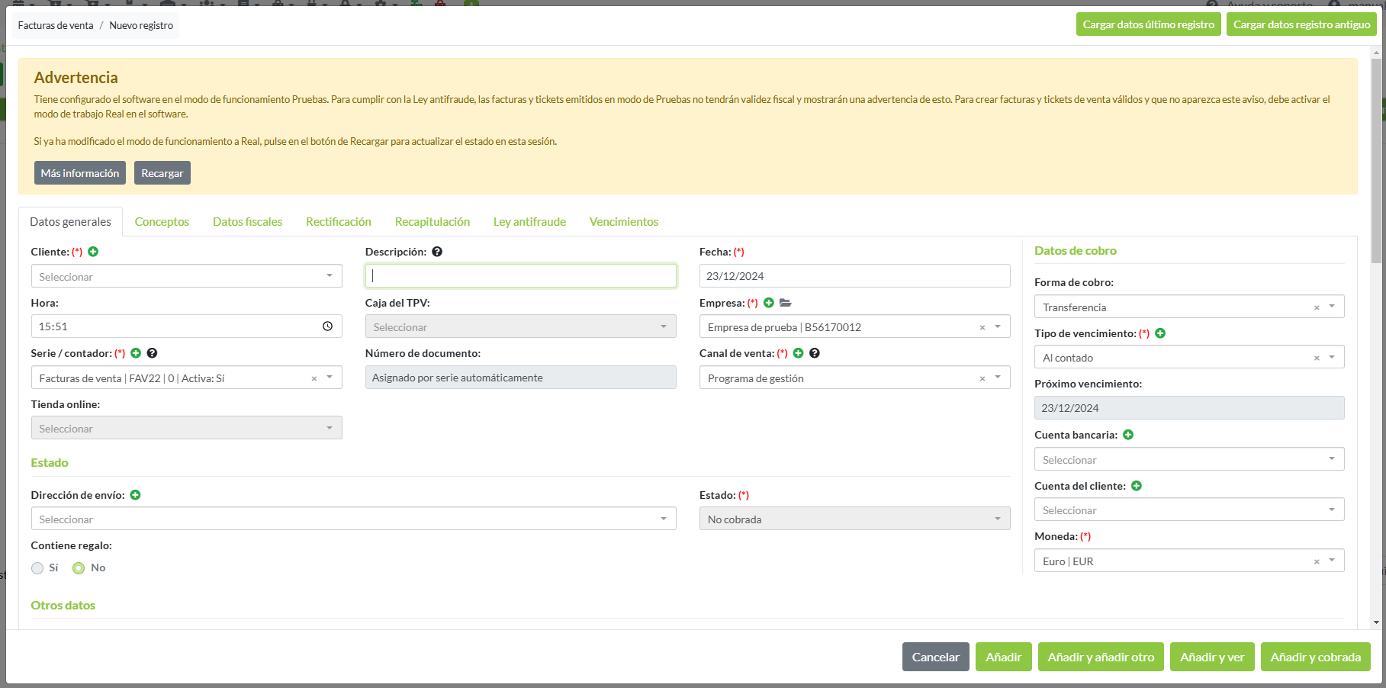Viewport: 1386px width, 688px height.
Task: Add a new Cuenta bancaria with plus icon
Action: (1128, 435)
